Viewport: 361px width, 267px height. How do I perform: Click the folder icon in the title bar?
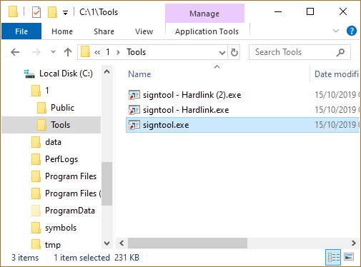13,12
